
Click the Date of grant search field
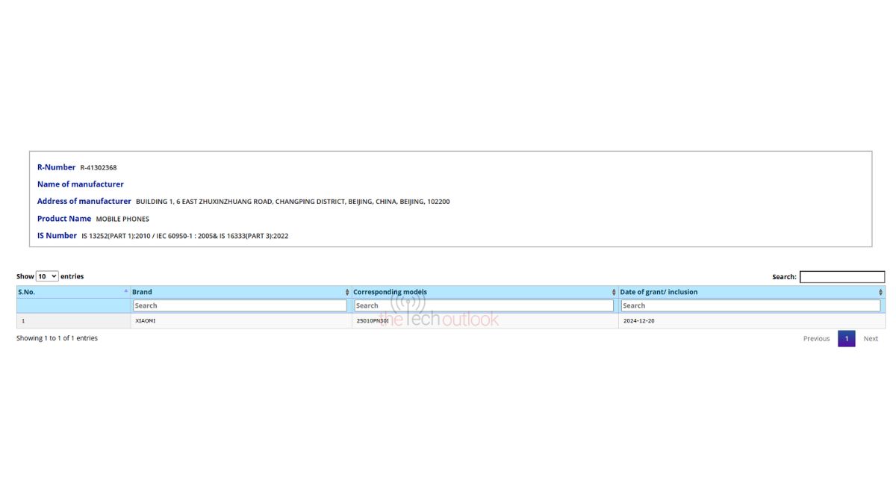tap(750, 305)
